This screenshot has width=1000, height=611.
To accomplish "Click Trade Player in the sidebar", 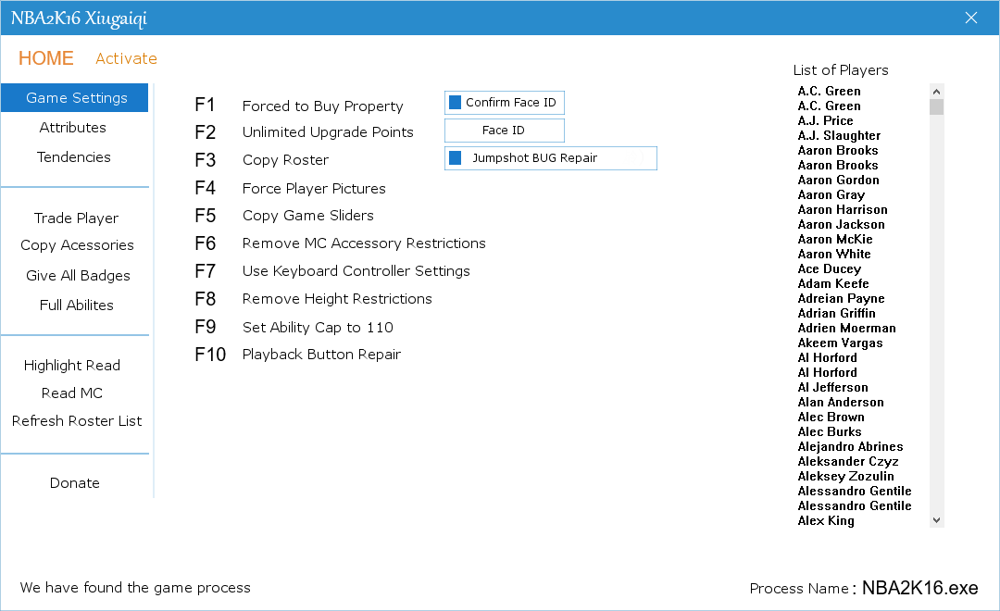I will tap(76, 218).
